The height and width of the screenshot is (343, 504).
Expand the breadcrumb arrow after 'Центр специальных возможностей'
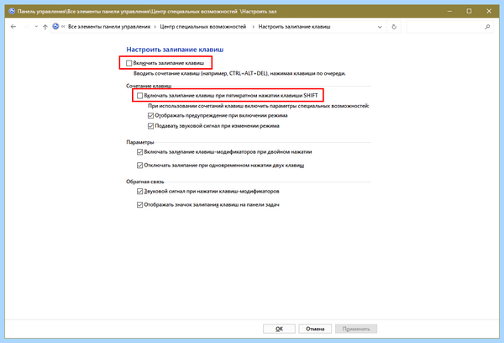point(253,27)
